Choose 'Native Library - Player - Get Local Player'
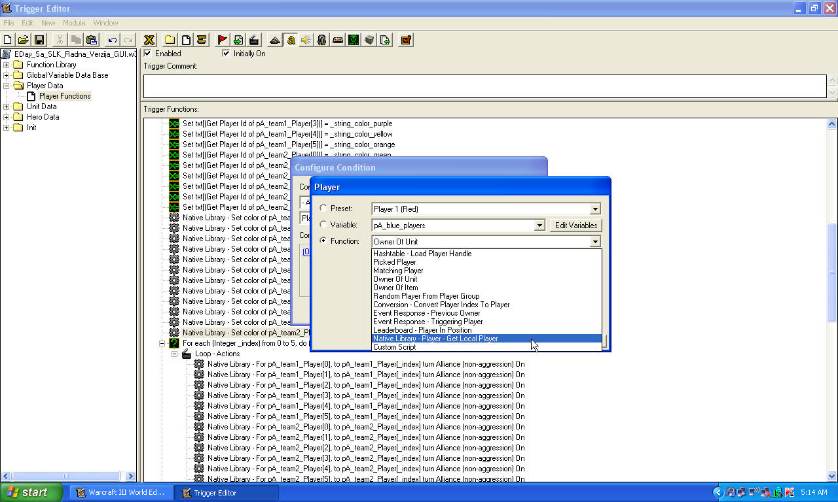The width and height of the screenshot is (838, 502). pyautogui.click(x=486, y=339)
